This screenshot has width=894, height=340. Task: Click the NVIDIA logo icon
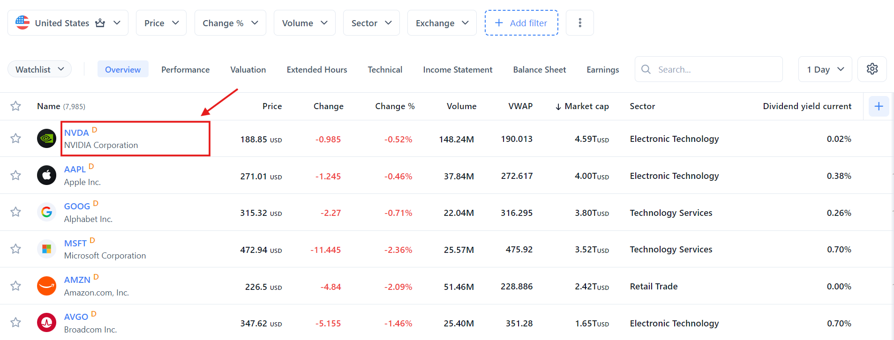[46, 139]
